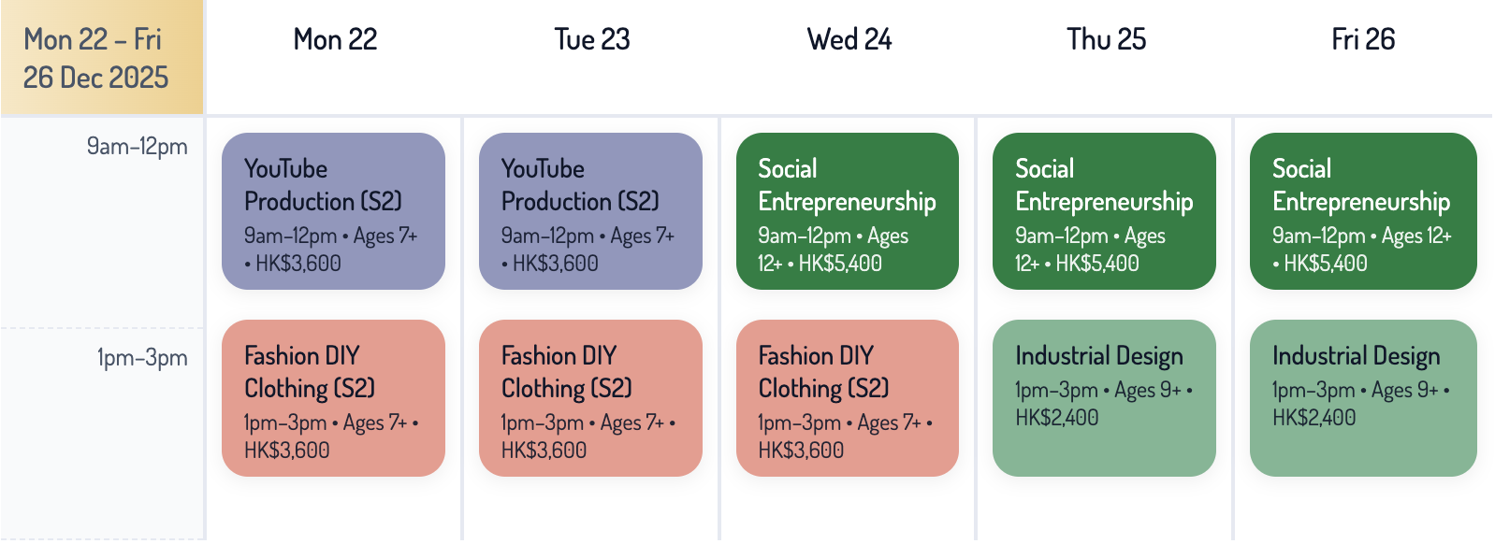The image size is (1495, 544).
Task: Choose Thursday's Industrial Design class
Action: [1104, 398]
